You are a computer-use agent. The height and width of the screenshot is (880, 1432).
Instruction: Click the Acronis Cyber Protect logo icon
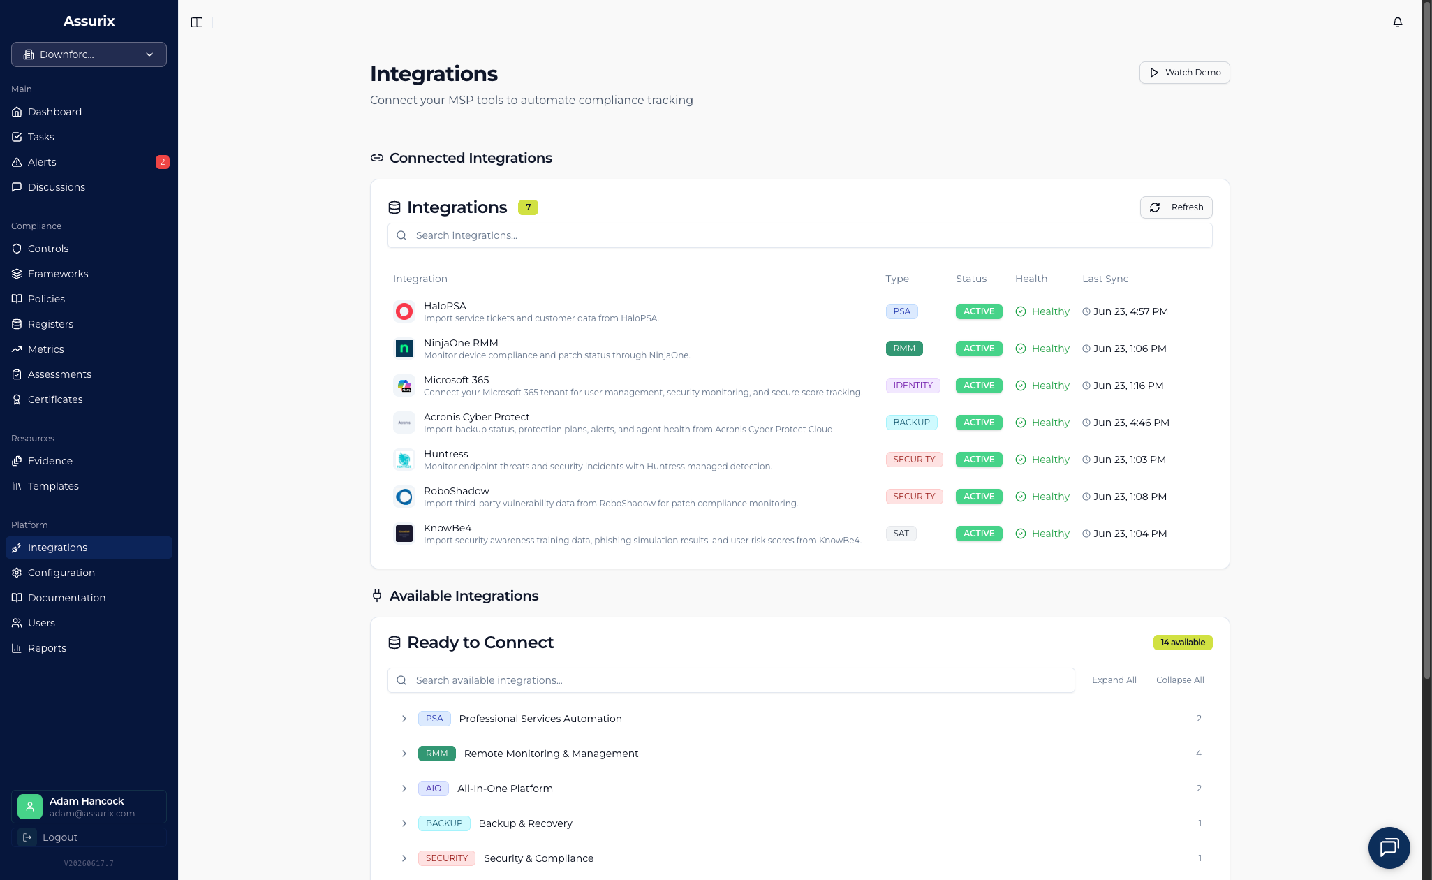click(x=404, y=423)
